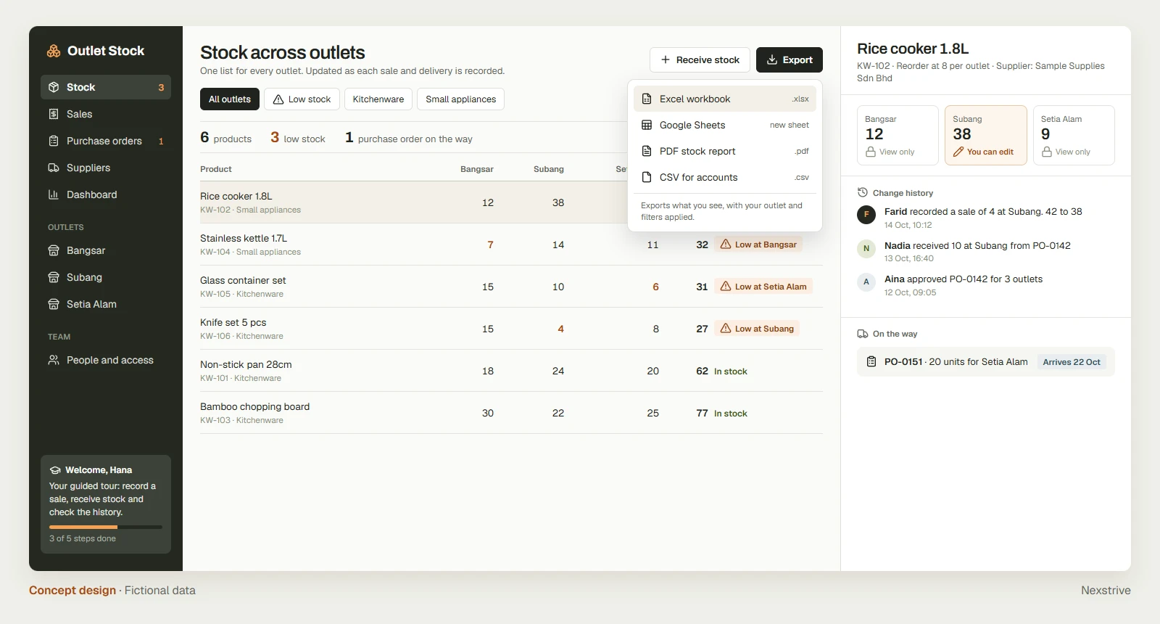Click the lock icon on Bangsar card
Viewport: 1160px width, 624px height.
871,152
